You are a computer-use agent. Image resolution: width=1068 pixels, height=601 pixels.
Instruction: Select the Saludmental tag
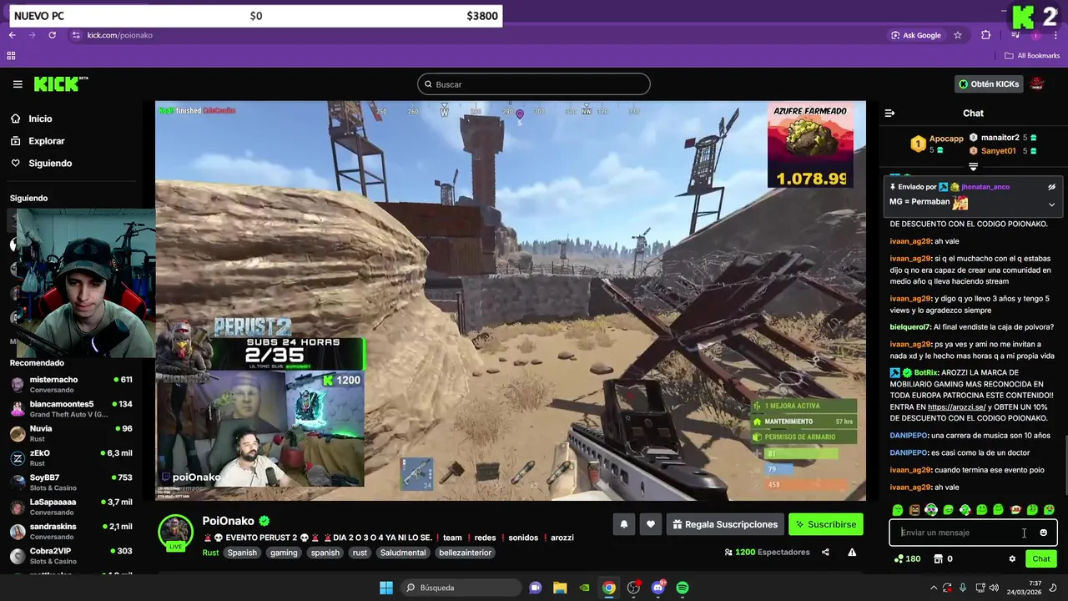pyautogui.click(x=403, y=553)
